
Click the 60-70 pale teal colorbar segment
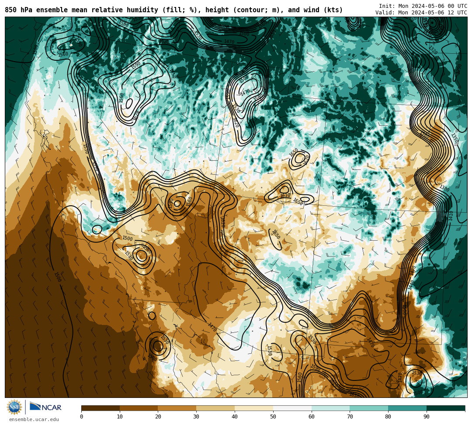point(331,408)
